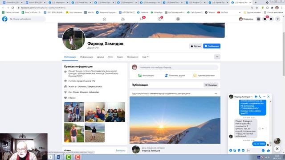Click the Все фото link
The height and width of the screenshot is (160, 285).
121,151
